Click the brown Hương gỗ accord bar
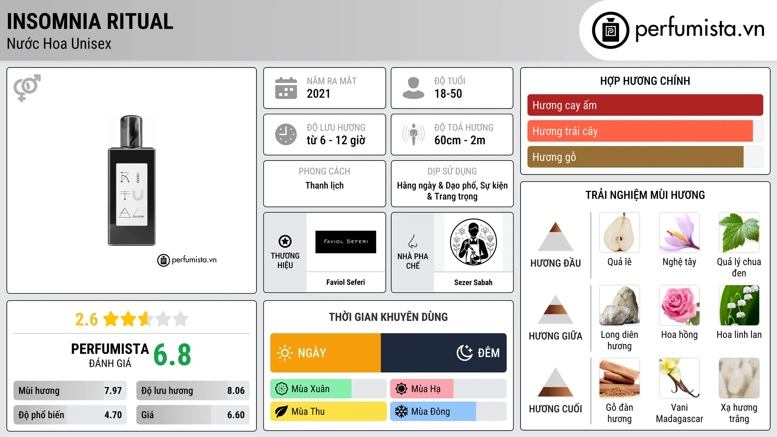777x437 pixels. click(635, 157)
